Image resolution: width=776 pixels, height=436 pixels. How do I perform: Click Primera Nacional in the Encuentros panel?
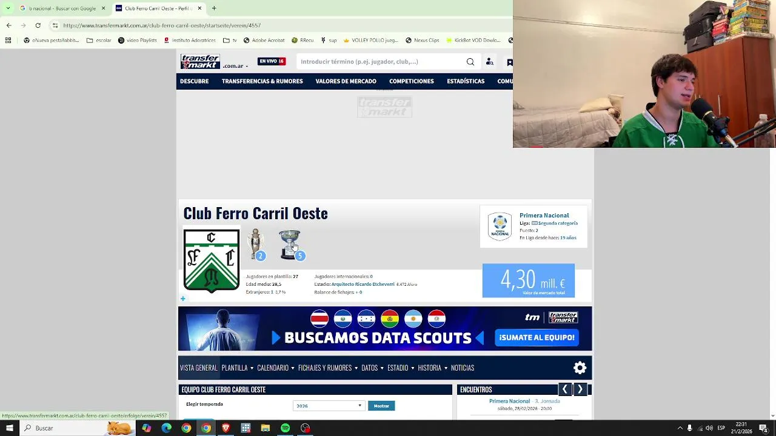click(509, 401)
